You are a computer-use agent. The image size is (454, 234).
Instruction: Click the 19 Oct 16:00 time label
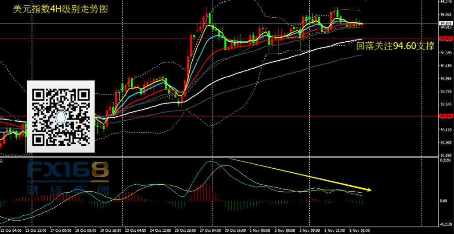click(x=110, y=230)
